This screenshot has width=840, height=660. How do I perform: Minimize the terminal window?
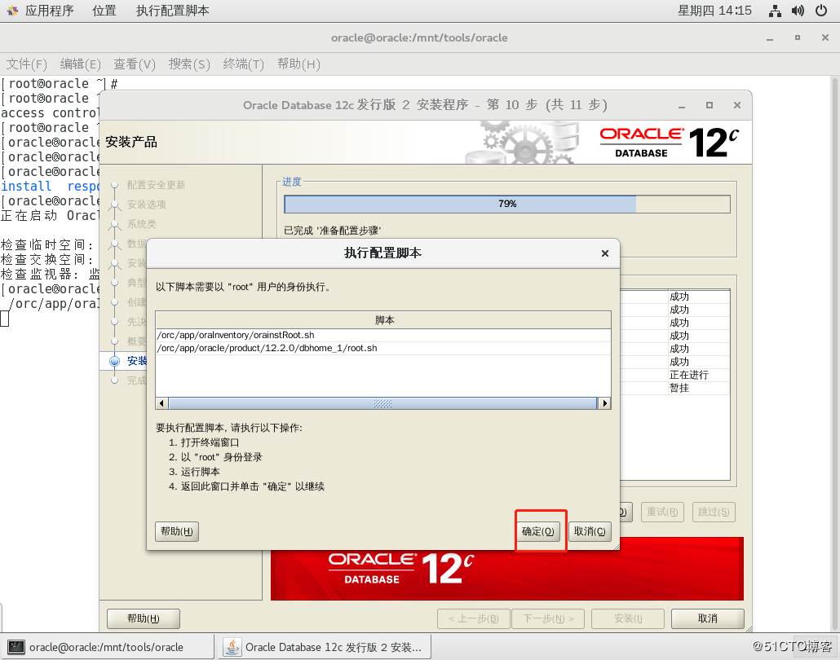[x=770, y=38]
